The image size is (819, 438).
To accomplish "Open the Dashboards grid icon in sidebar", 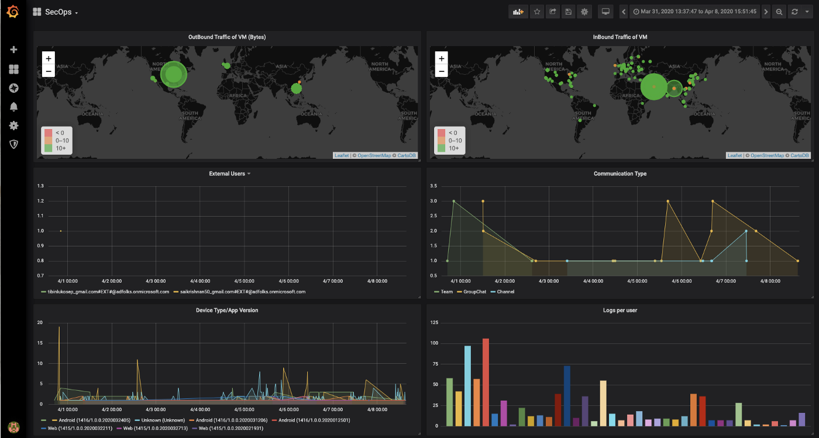I will pyautogui.click(x=13, y=69).
